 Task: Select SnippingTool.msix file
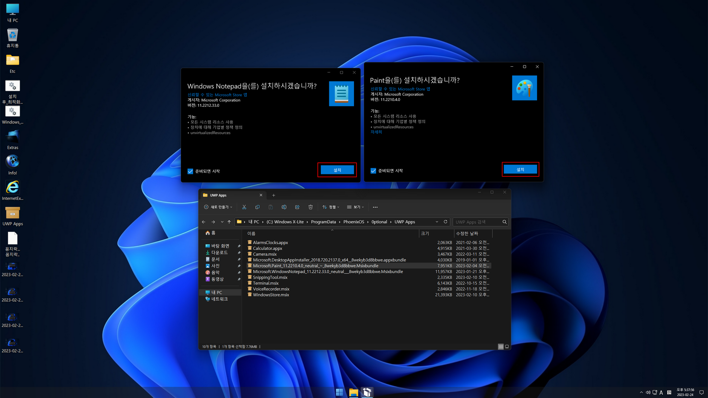tap(270, 277)
